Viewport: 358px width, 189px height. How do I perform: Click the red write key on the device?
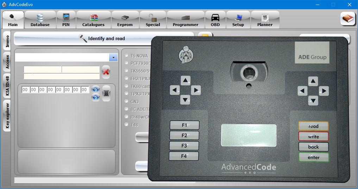(x=314, y=137)
